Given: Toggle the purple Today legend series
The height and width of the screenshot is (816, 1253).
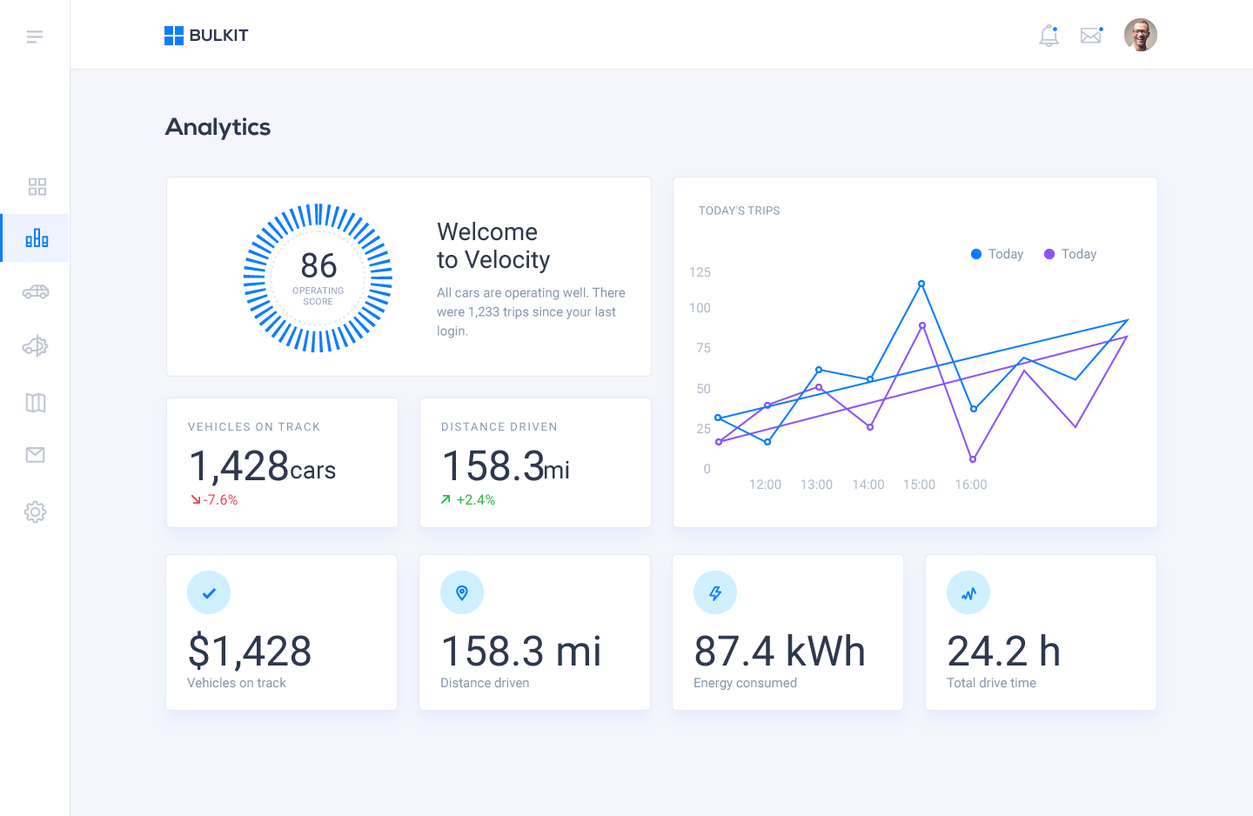Looking at the screenshot, I should 1070,254.
